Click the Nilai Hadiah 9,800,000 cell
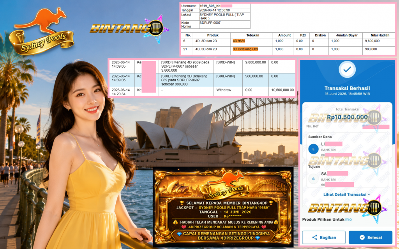Screen dimensions: 399x249 (372, 40)
